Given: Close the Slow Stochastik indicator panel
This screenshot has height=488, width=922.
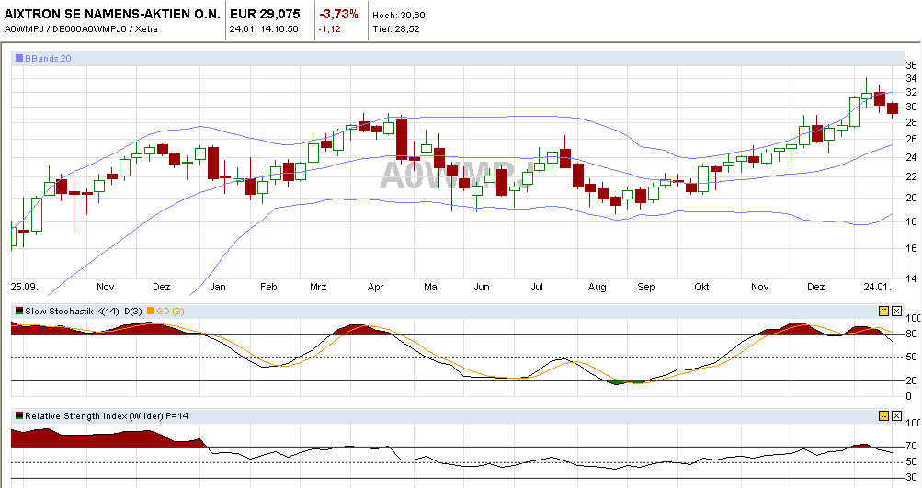Looking at the screenshot, I should [896, 311].
